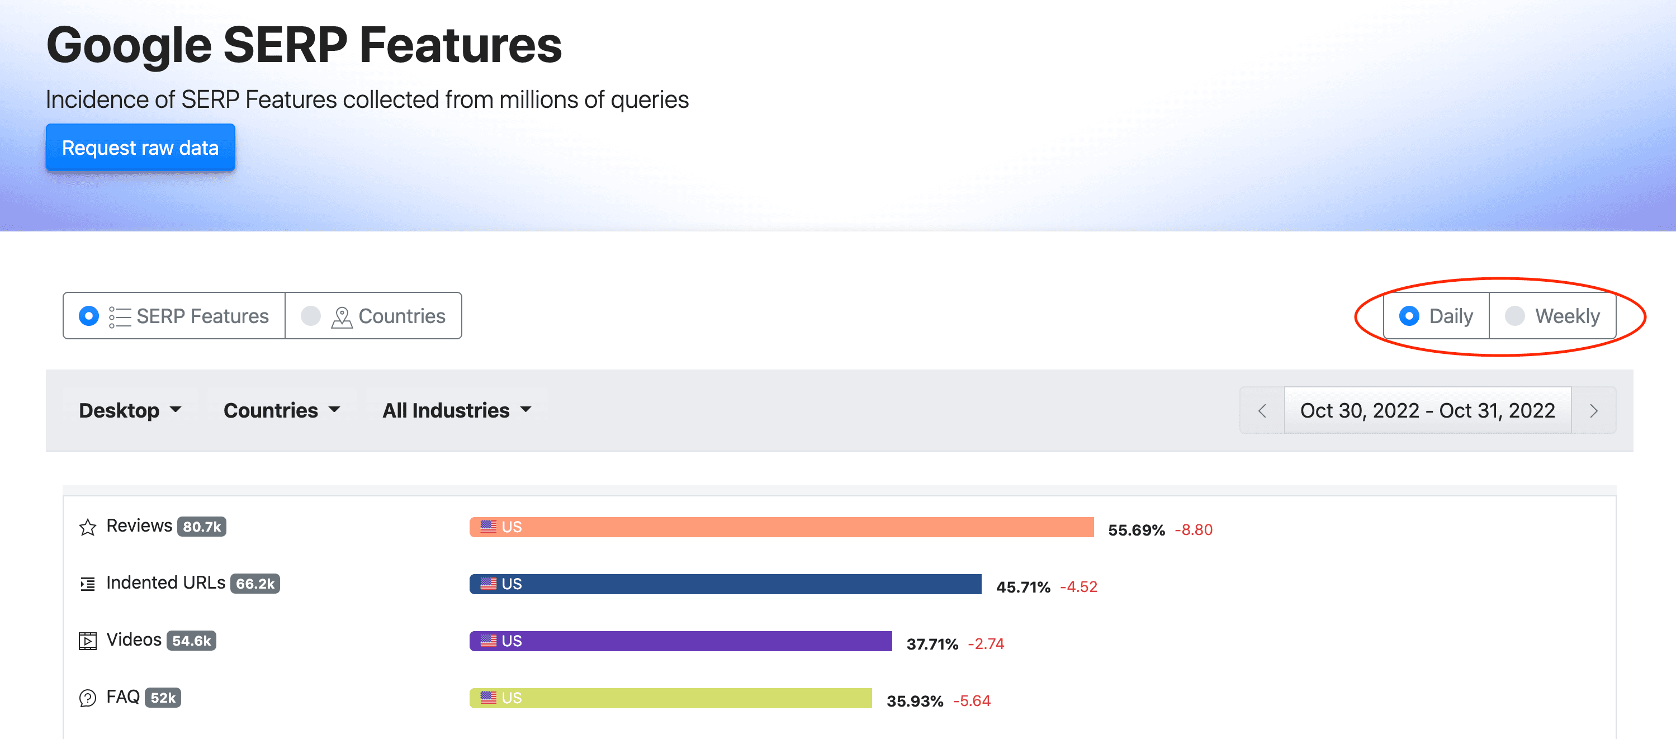This screenshot has height=739, width=1676.
Task: Open the Desktop device dropdown
Action: coord(130,410)
